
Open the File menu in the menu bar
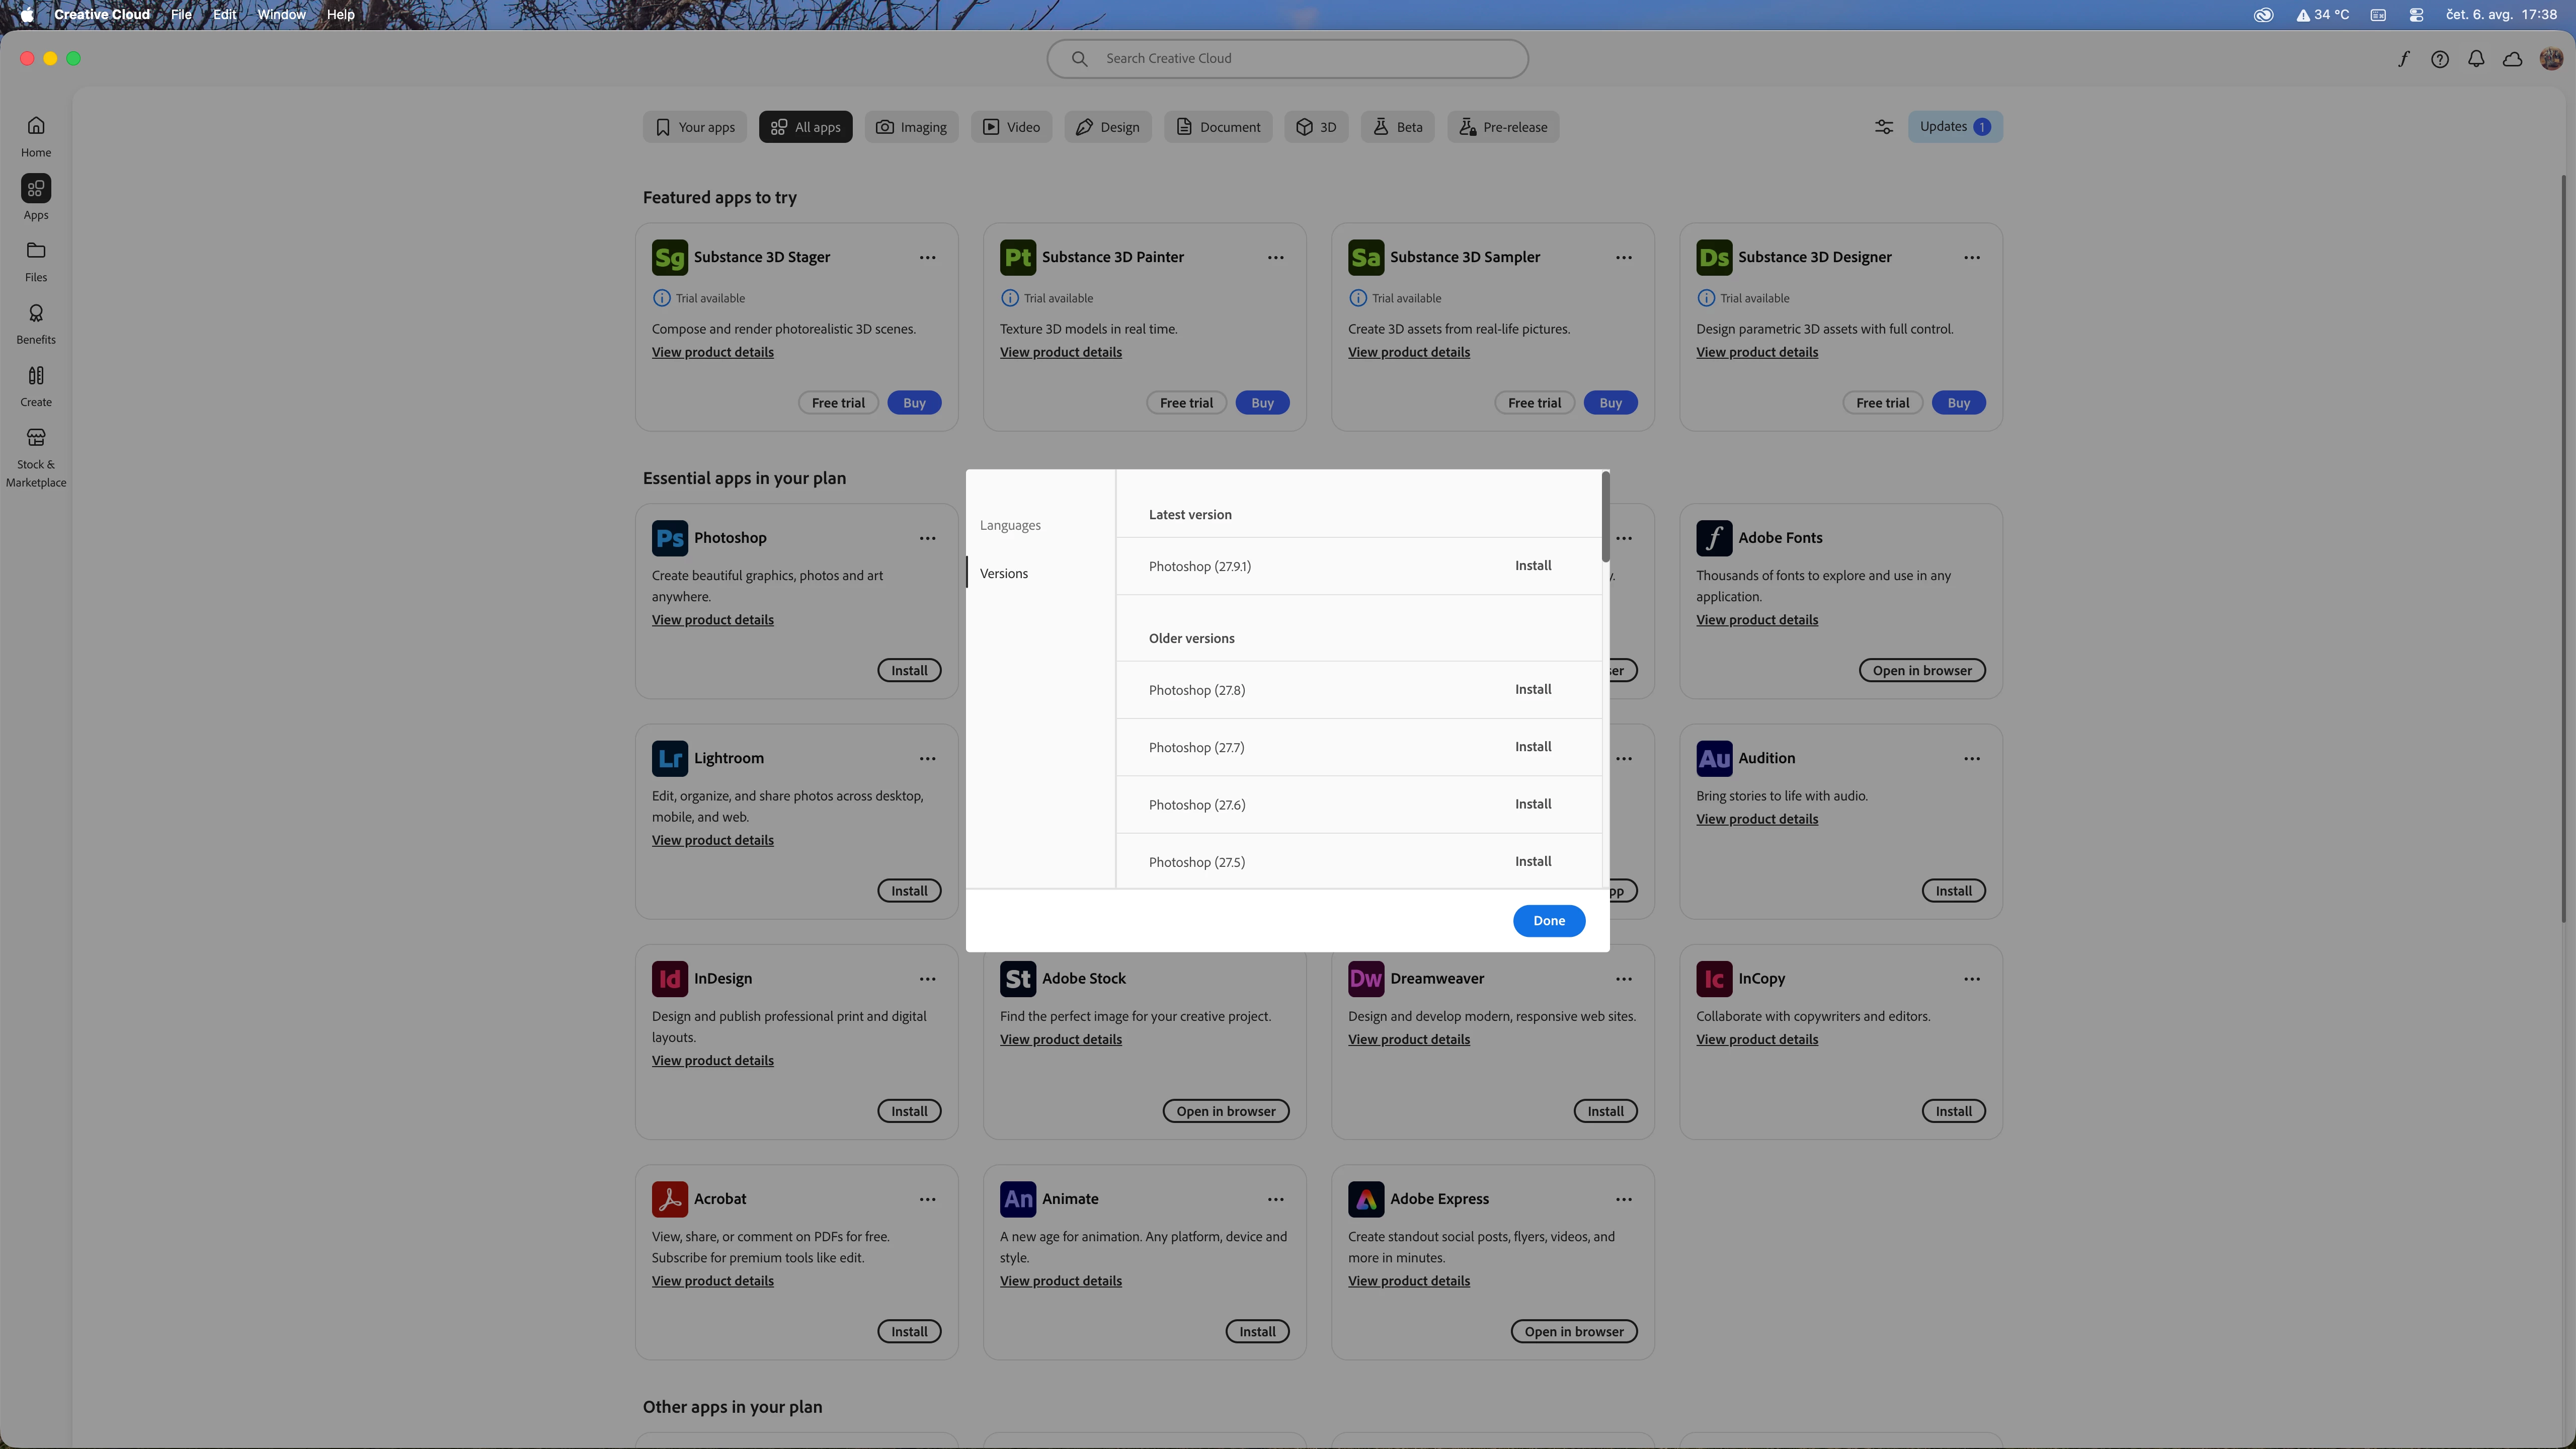tap(181, 14)
